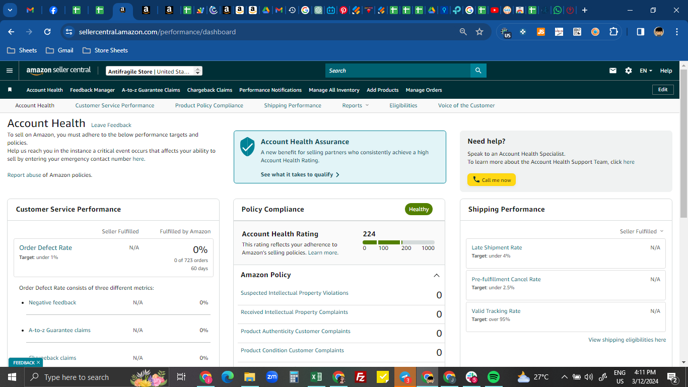Click the zoom magnifier icon in address bar
The height and width of the screenshot is (387, 688).
pos(463,32)
